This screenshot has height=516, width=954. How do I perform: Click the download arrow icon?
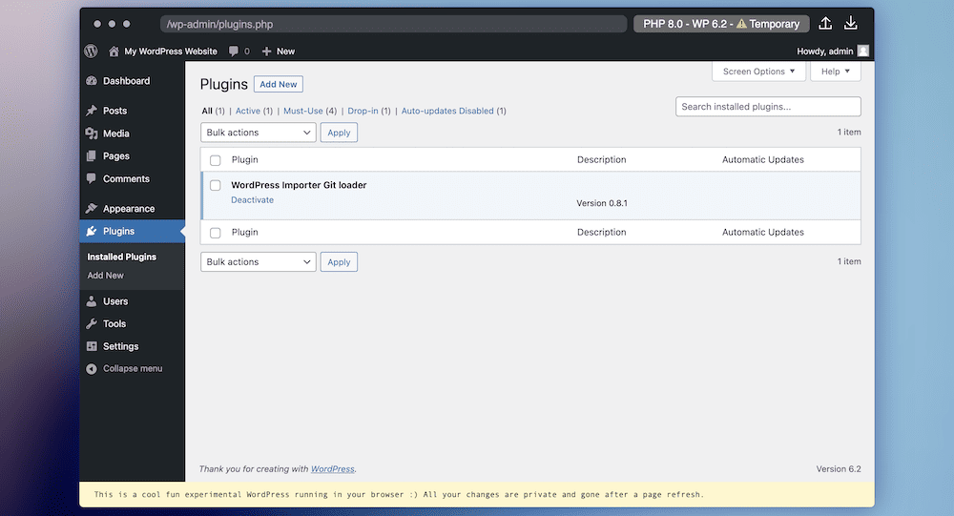click(x=851, y=24)
